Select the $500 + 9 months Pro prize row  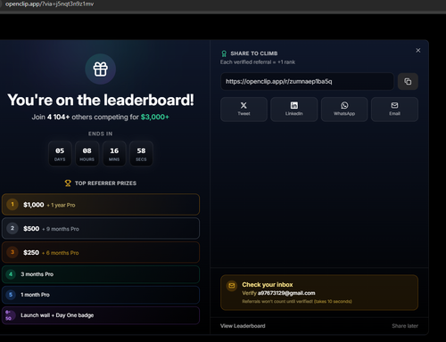(101, 228)
